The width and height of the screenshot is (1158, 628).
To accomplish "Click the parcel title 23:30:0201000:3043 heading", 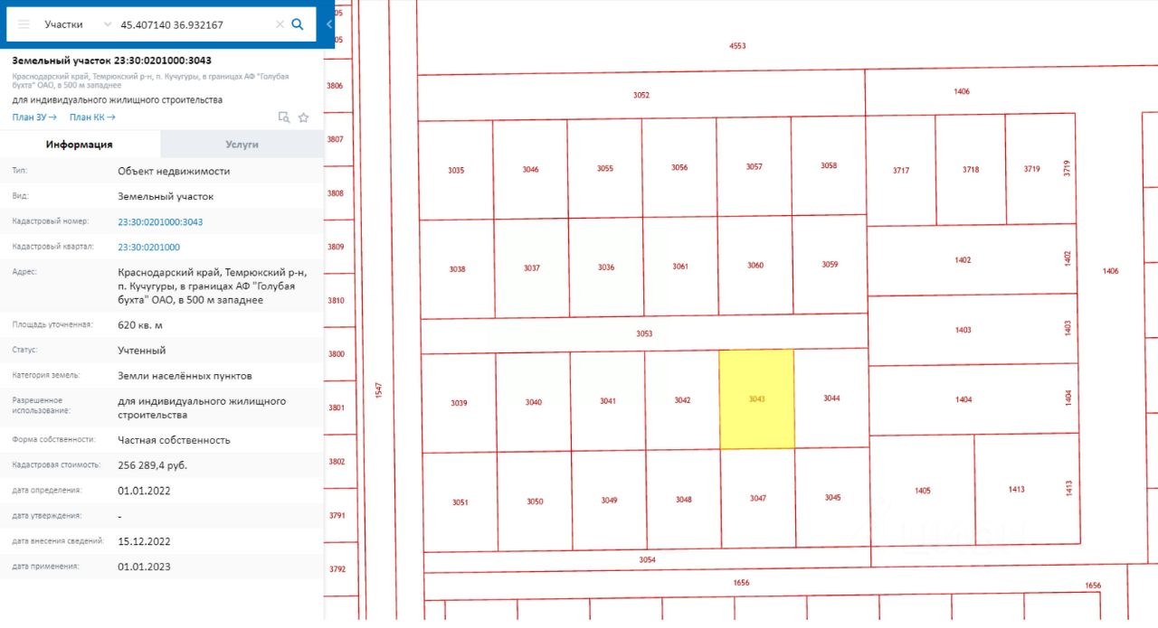I will tap(112, 61).
